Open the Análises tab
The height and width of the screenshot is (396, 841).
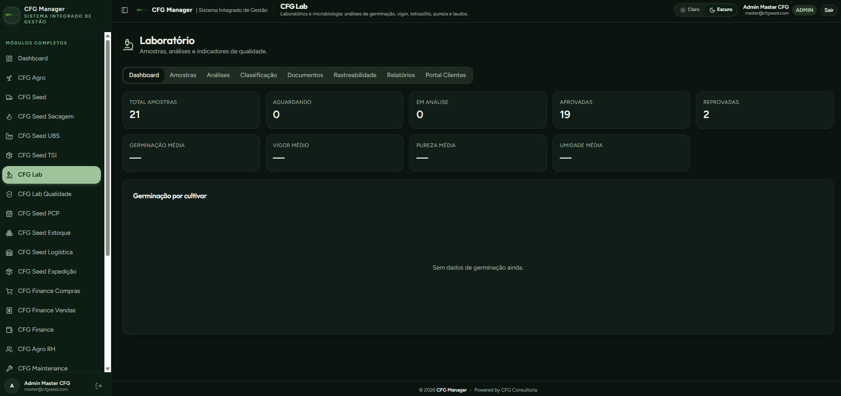(x=218, y=75)
